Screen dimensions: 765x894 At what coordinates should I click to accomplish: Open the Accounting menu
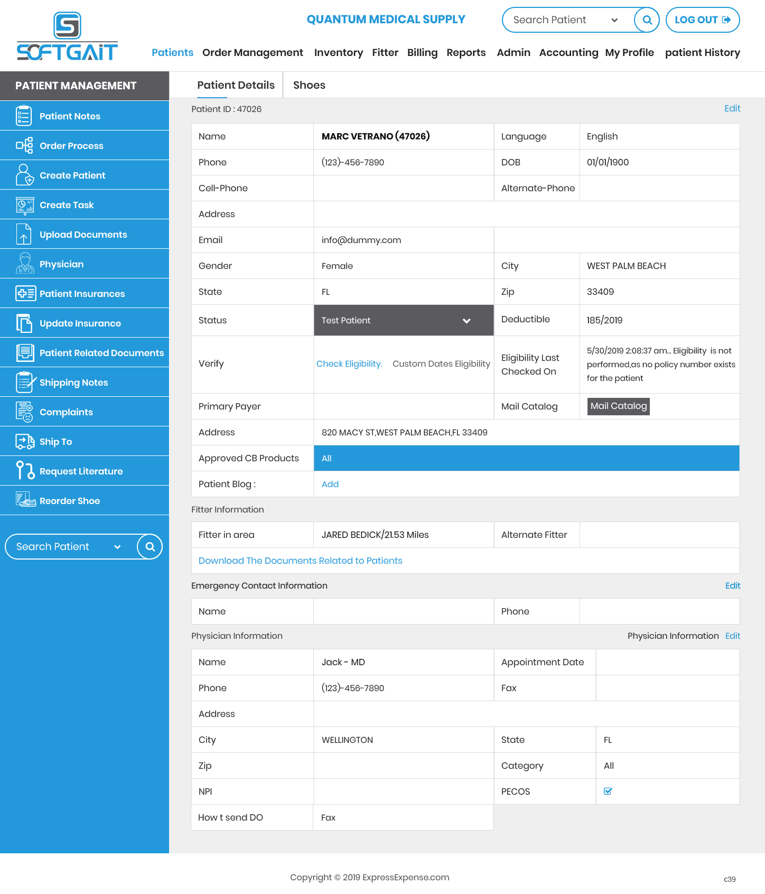click(568, 52)
